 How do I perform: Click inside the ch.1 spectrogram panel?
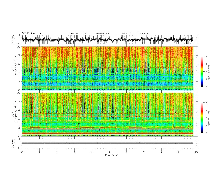point(107,68)
